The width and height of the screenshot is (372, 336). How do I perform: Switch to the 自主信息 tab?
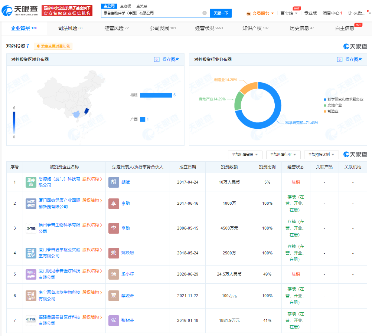click(x=345, y=28)
